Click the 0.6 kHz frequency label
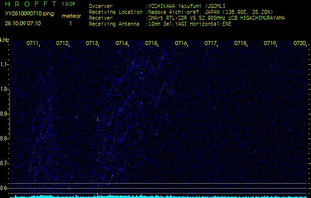The image size is (311, 198). click(x=4, y=188)
